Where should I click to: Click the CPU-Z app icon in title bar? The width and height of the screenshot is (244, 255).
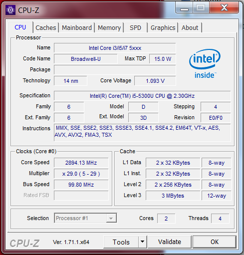tap(10, 10)
